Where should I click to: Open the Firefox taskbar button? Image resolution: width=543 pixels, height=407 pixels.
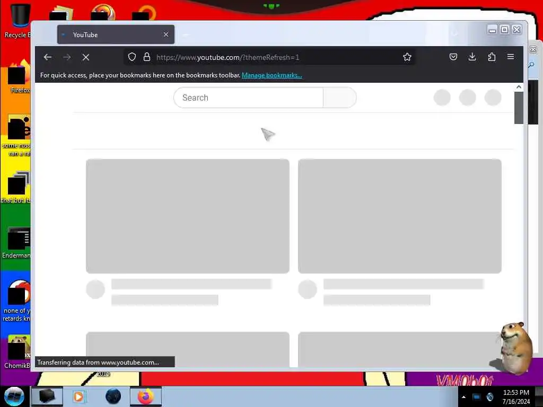click(146, 396)
